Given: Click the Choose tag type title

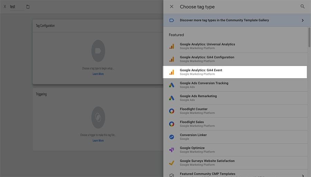Looking at the screenshot, I should coord(197,7).
